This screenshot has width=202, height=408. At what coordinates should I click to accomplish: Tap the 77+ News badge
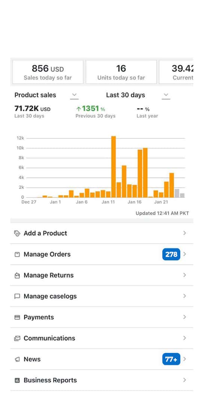[x=171, y=359]
